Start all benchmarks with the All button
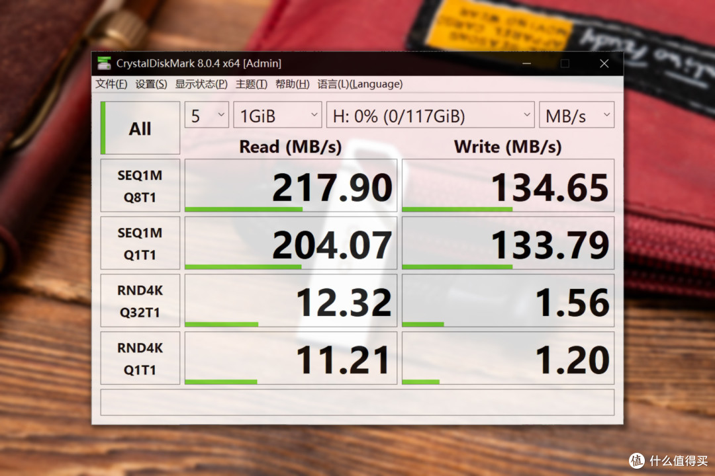The width and height of the screenshot is (715, 476). pyautogui.click(x=140, y=128)
